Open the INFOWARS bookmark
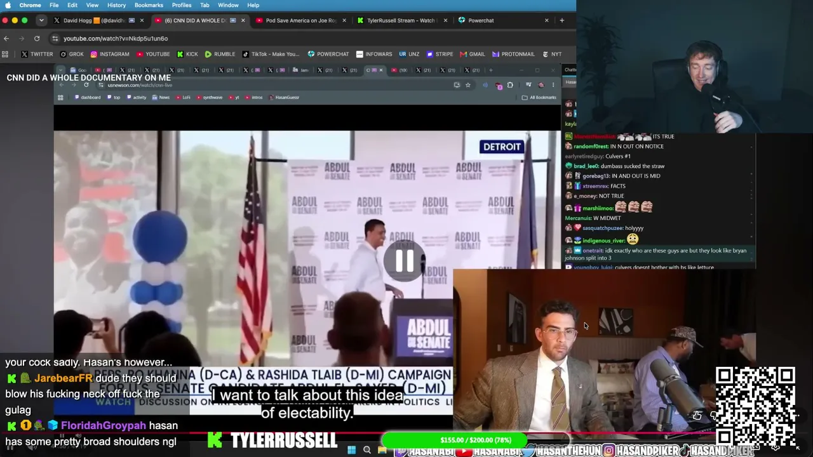The height and width of the screenshot is (457, 813). 374,54
